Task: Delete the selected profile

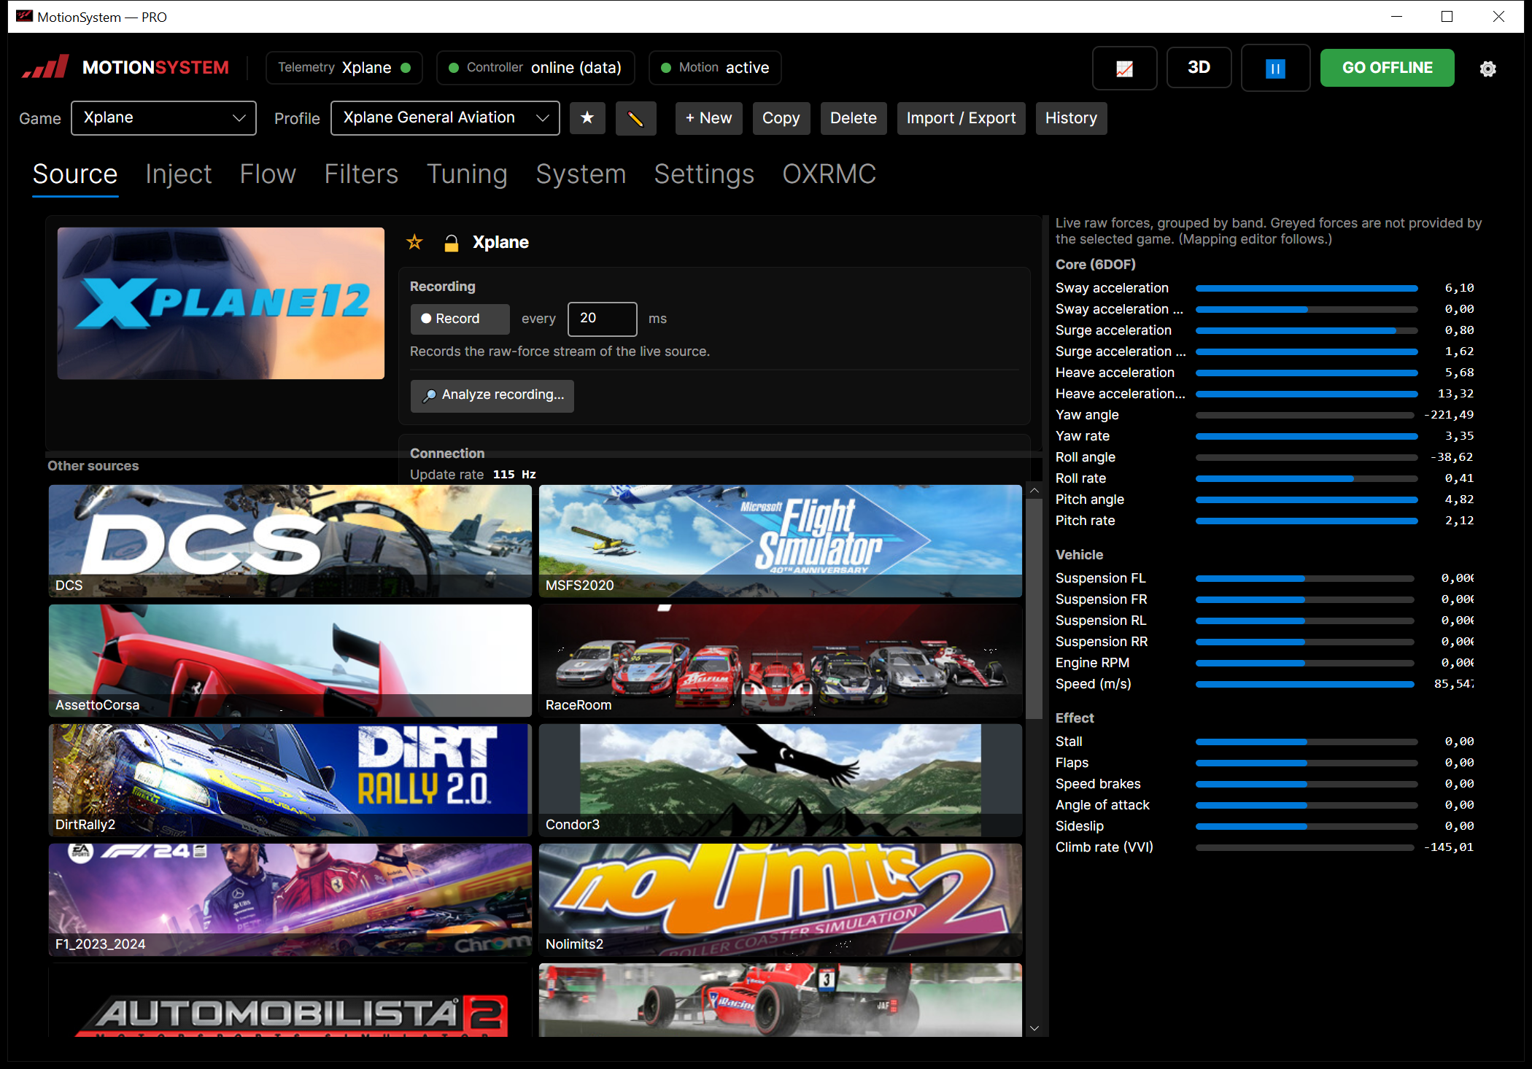Action: pyautogui.click(x=853, y=118)
